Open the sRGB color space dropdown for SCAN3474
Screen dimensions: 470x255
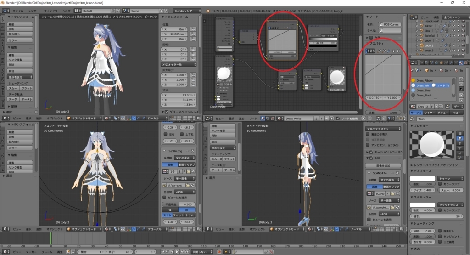(389, 214)
